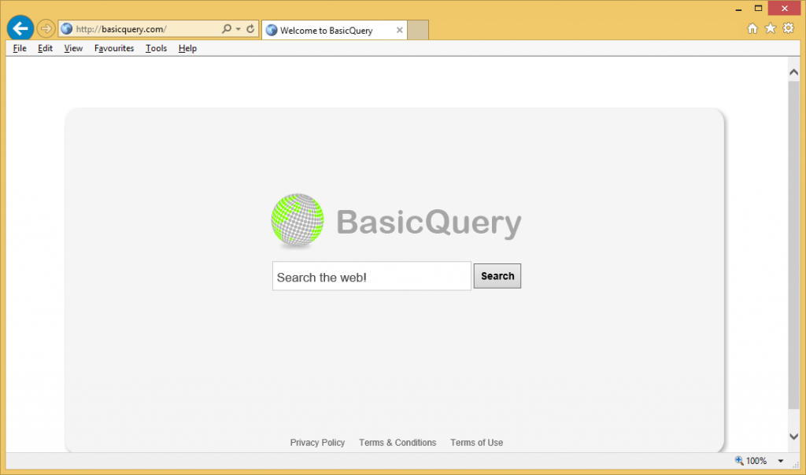Expand the zoom level dropdown arrow
Screen dimensions: 806x475
781,462
